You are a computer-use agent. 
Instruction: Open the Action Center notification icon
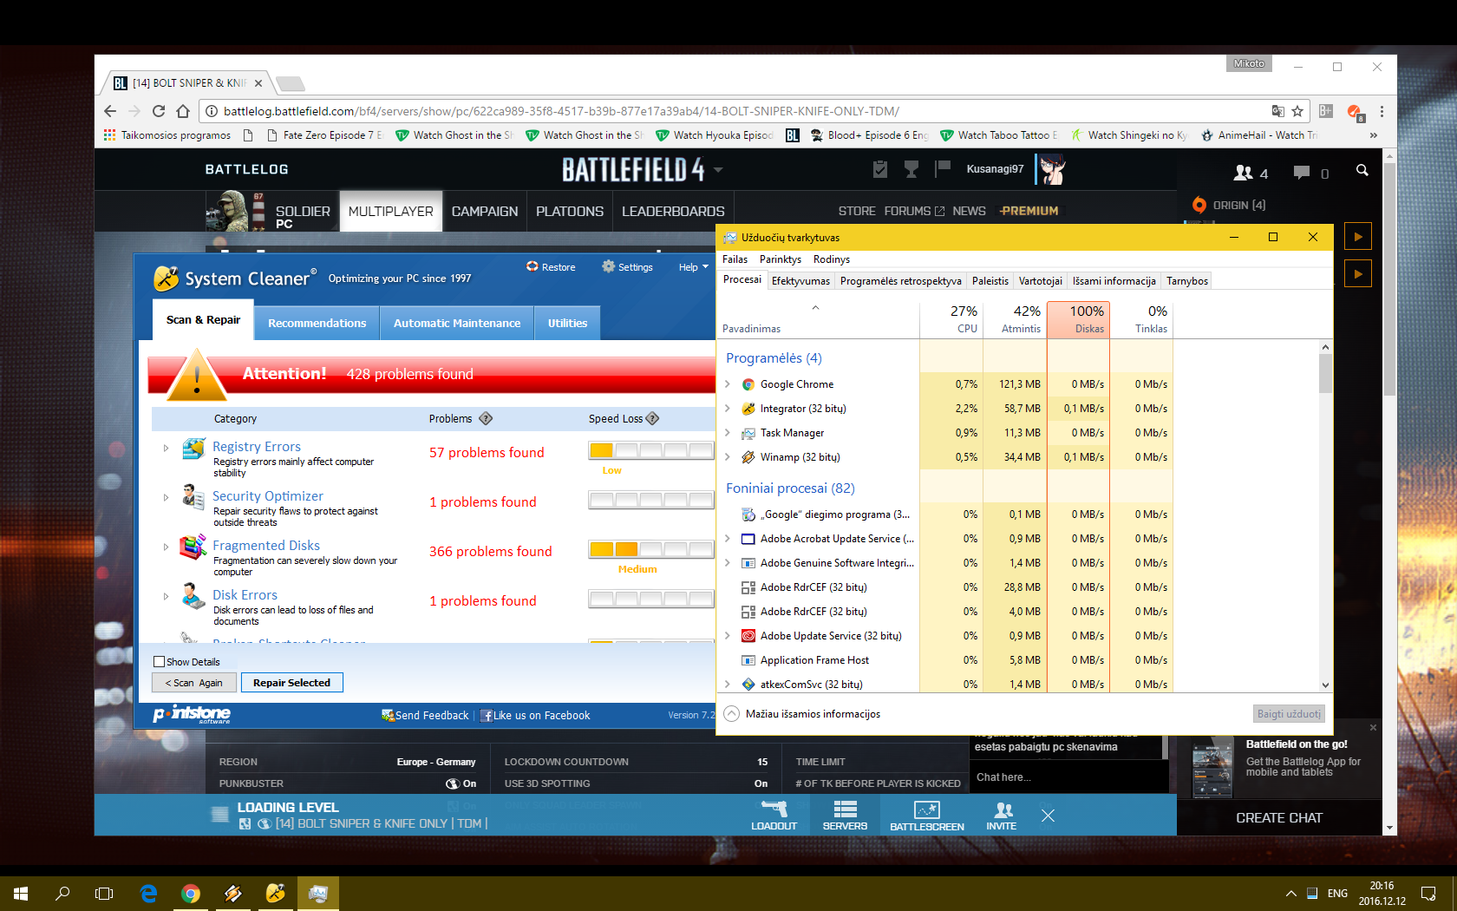1428,893
